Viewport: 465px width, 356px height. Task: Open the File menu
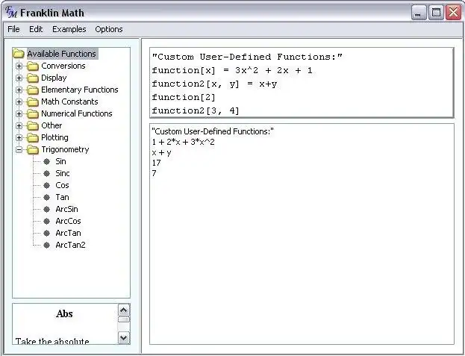13,29
